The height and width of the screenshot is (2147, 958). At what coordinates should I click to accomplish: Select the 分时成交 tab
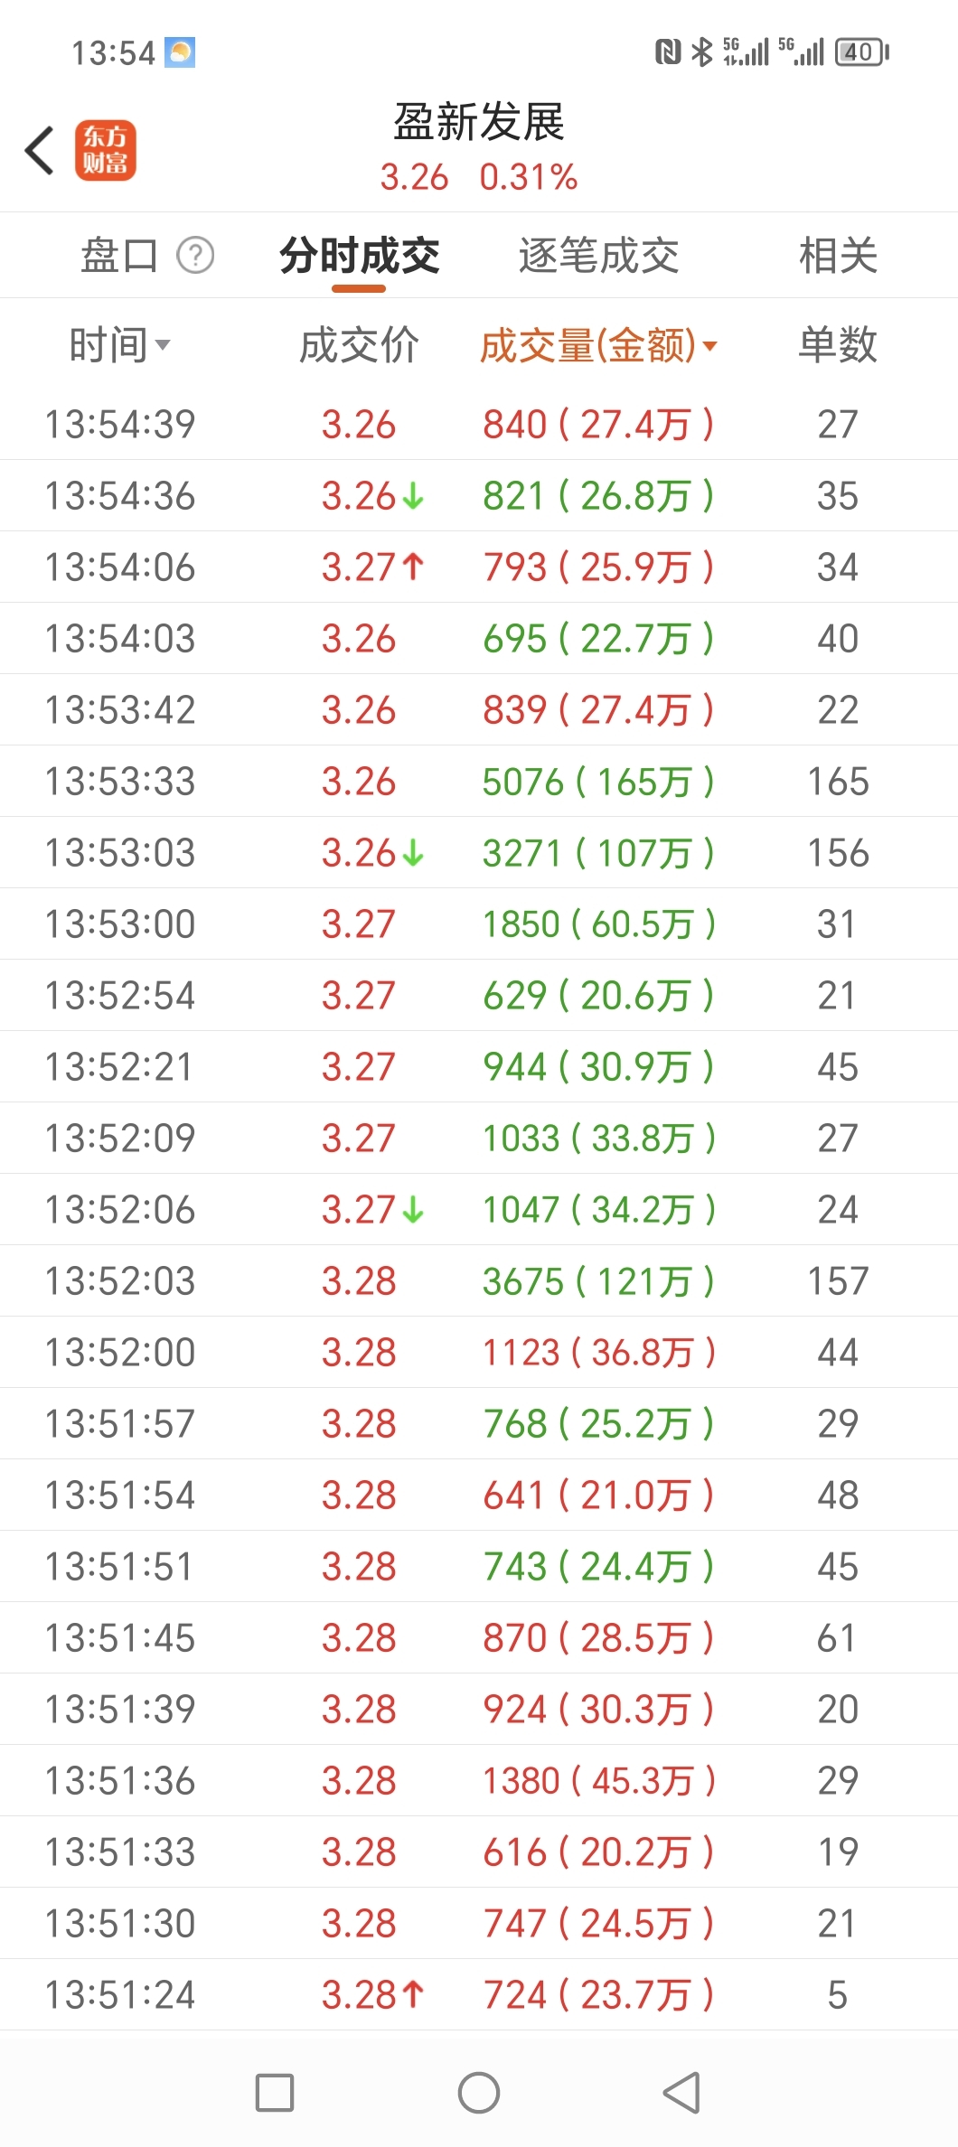pyautogui.click(x=359, y=256)
